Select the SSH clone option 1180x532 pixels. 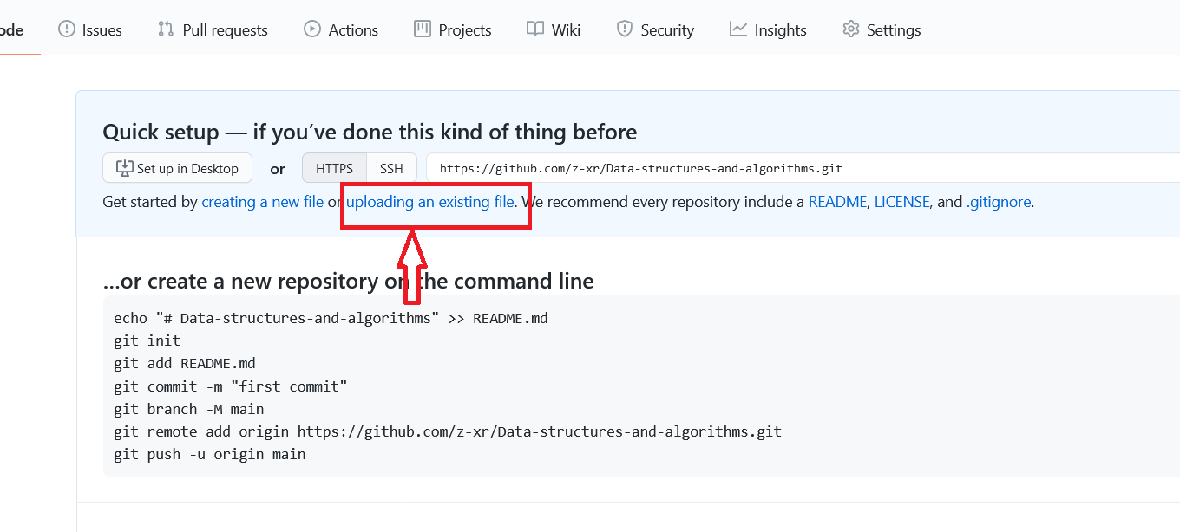391,168
